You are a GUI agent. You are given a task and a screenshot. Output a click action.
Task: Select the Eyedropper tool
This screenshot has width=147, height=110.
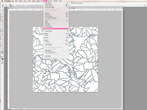[2, 23]
